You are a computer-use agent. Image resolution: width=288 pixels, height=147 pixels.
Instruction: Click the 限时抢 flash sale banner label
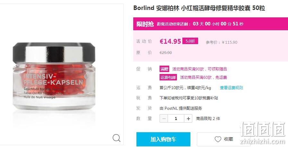tap(145, 24)
